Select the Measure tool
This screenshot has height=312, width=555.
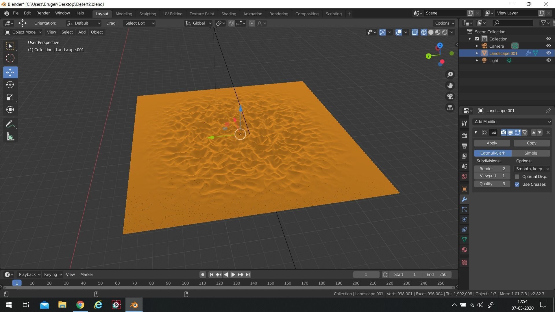pos(10,137)
